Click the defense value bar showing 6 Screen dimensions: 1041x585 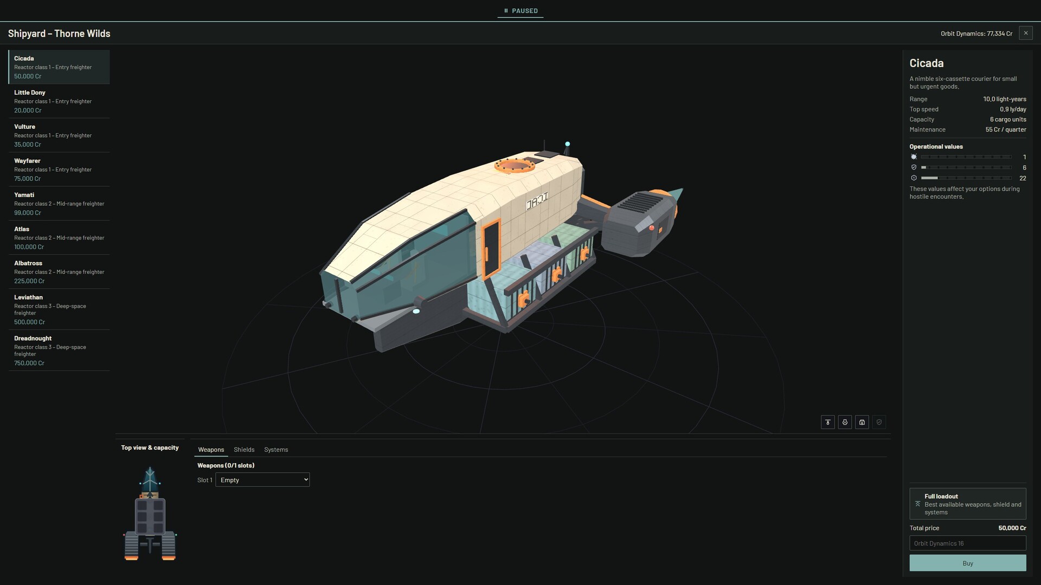pos(966,167)
